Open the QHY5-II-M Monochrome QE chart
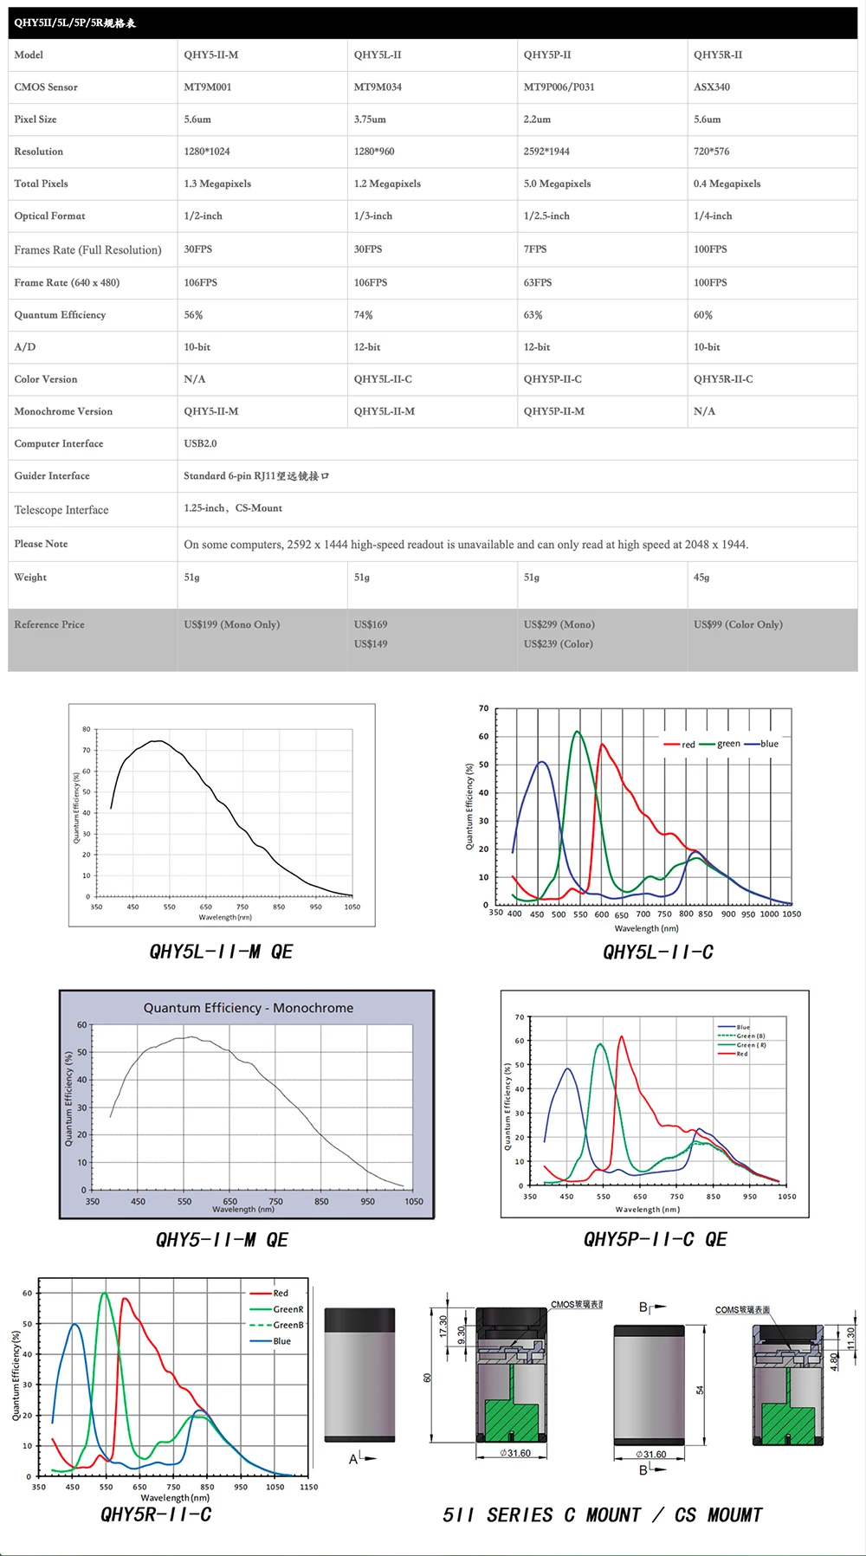The width and height of the screenshot is (866, 1556). [247, 1105]
